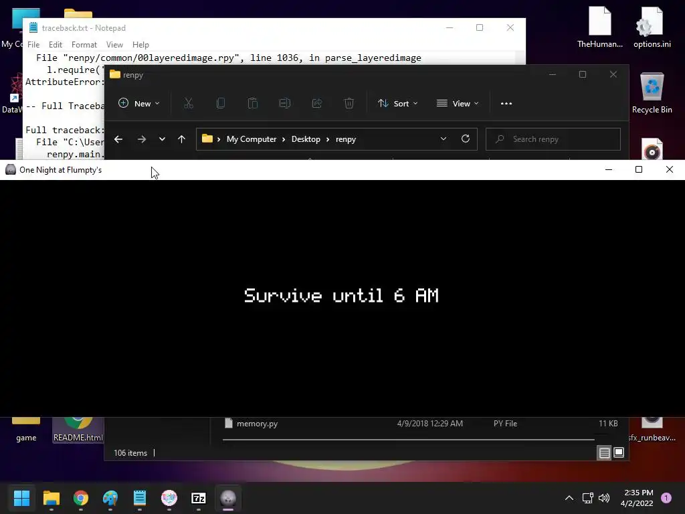Click renpy breadcrumb in address bar

[x=346, y=139]
